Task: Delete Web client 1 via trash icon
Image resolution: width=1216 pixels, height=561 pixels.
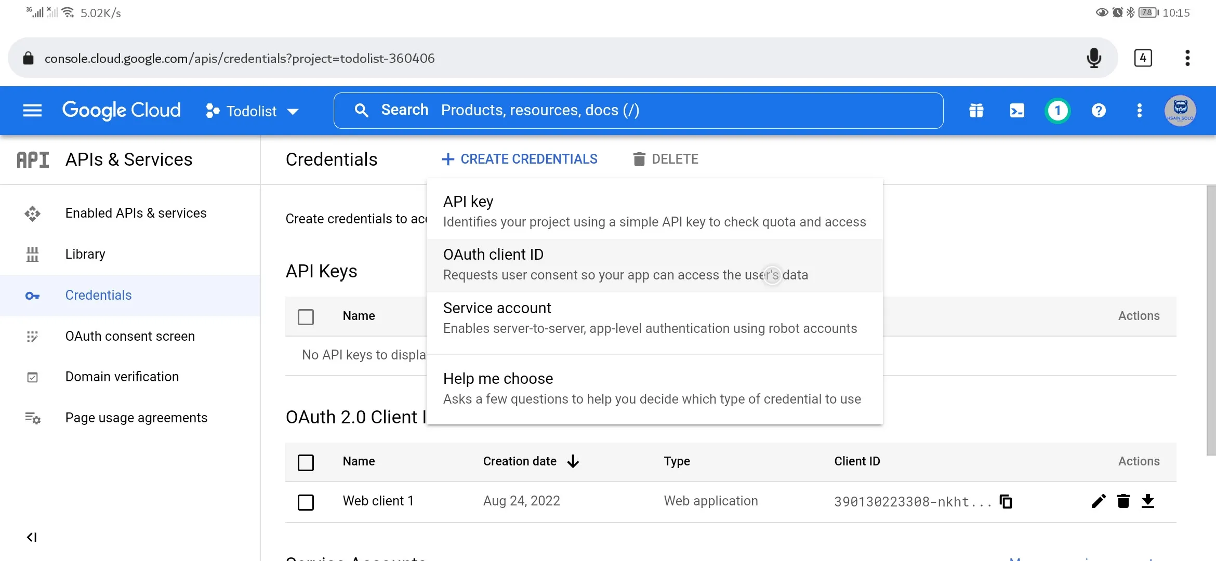Action: click(1123, 501)
